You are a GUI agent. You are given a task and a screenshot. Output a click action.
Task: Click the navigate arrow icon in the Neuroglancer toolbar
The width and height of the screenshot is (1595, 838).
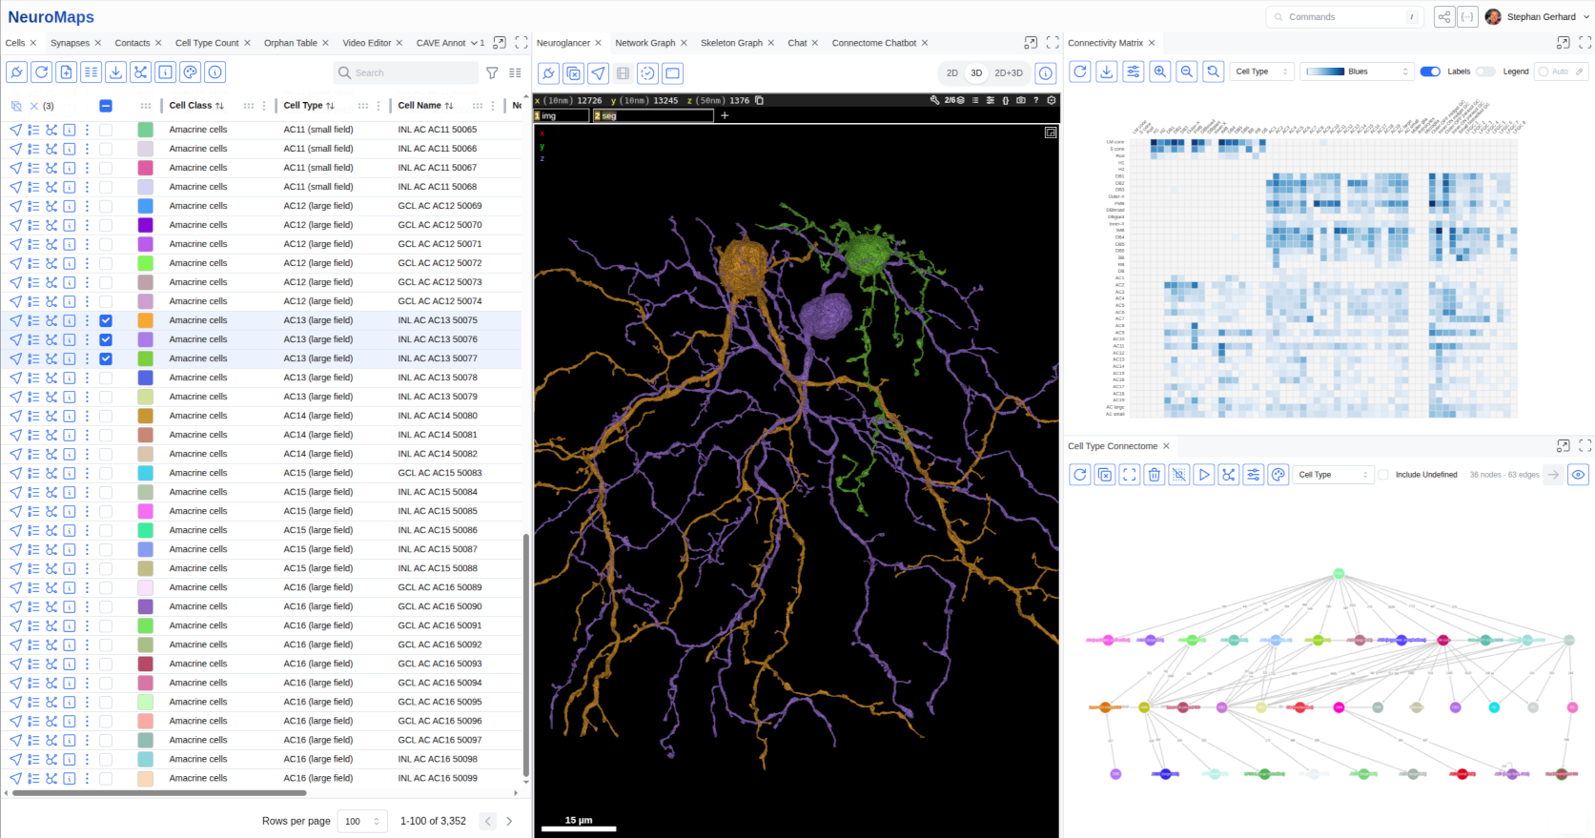[x=599, y=73]
